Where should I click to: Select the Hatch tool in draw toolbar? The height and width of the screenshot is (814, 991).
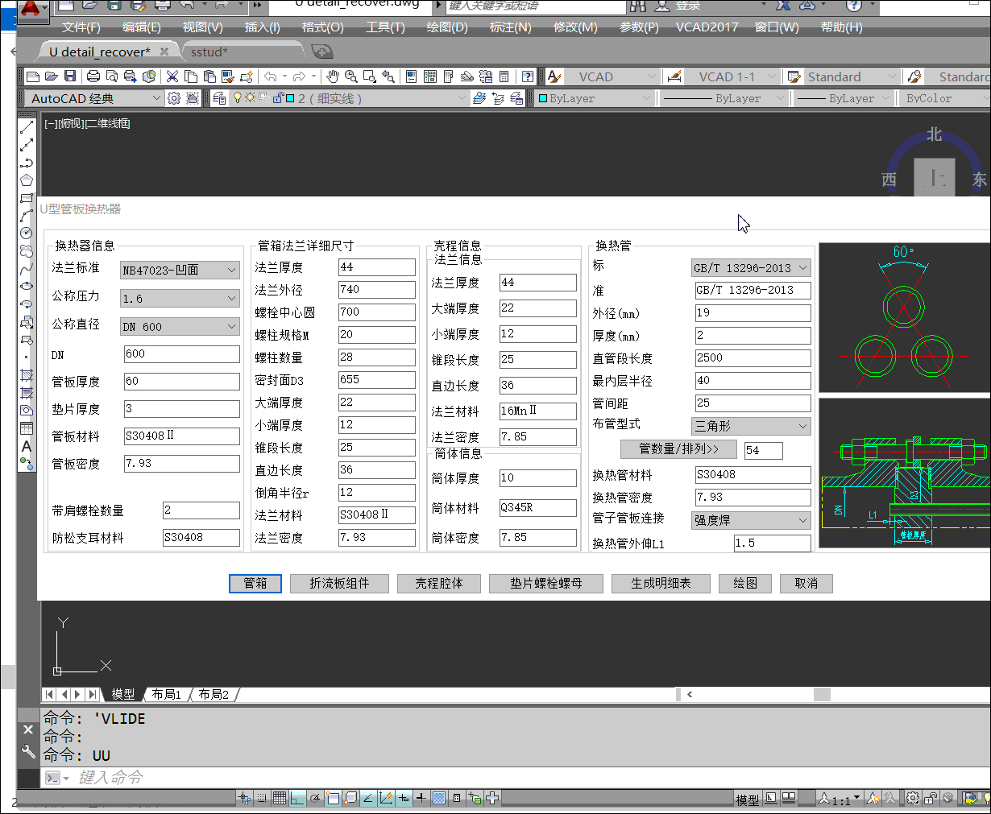[x=27, y=375]
